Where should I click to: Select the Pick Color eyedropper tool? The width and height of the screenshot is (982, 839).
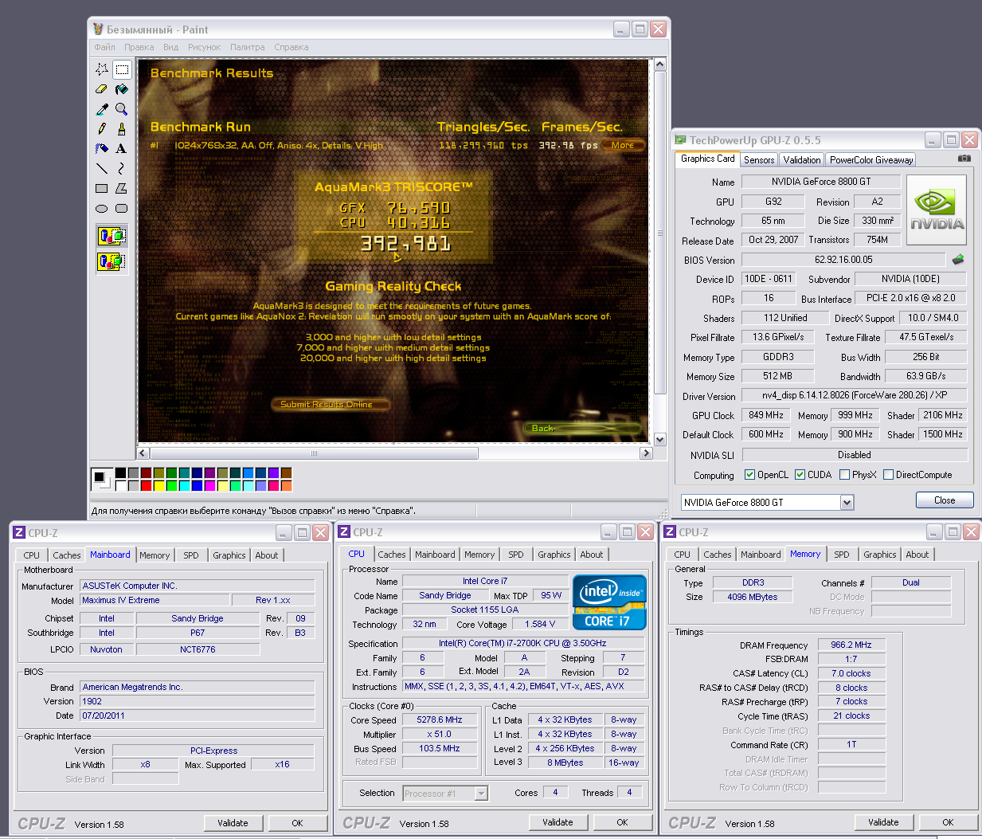(102, 109)
